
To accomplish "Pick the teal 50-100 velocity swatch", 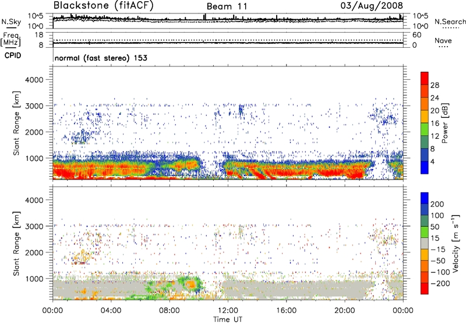I will pyautogui.click(x=425, y=221).
